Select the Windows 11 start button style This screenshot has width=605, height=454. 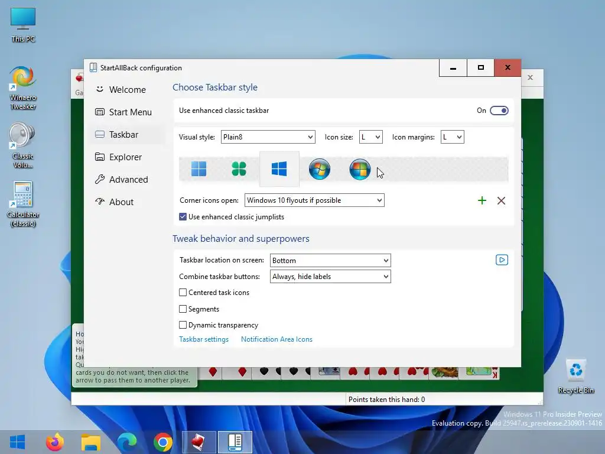point(199,168)
